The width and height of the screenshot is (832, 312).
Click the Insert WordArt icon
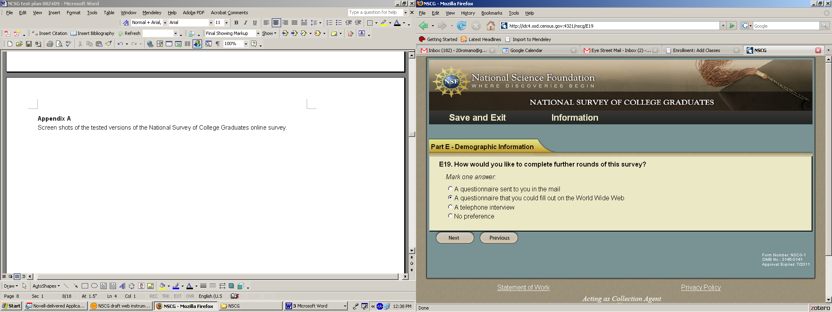pos(122,286)
